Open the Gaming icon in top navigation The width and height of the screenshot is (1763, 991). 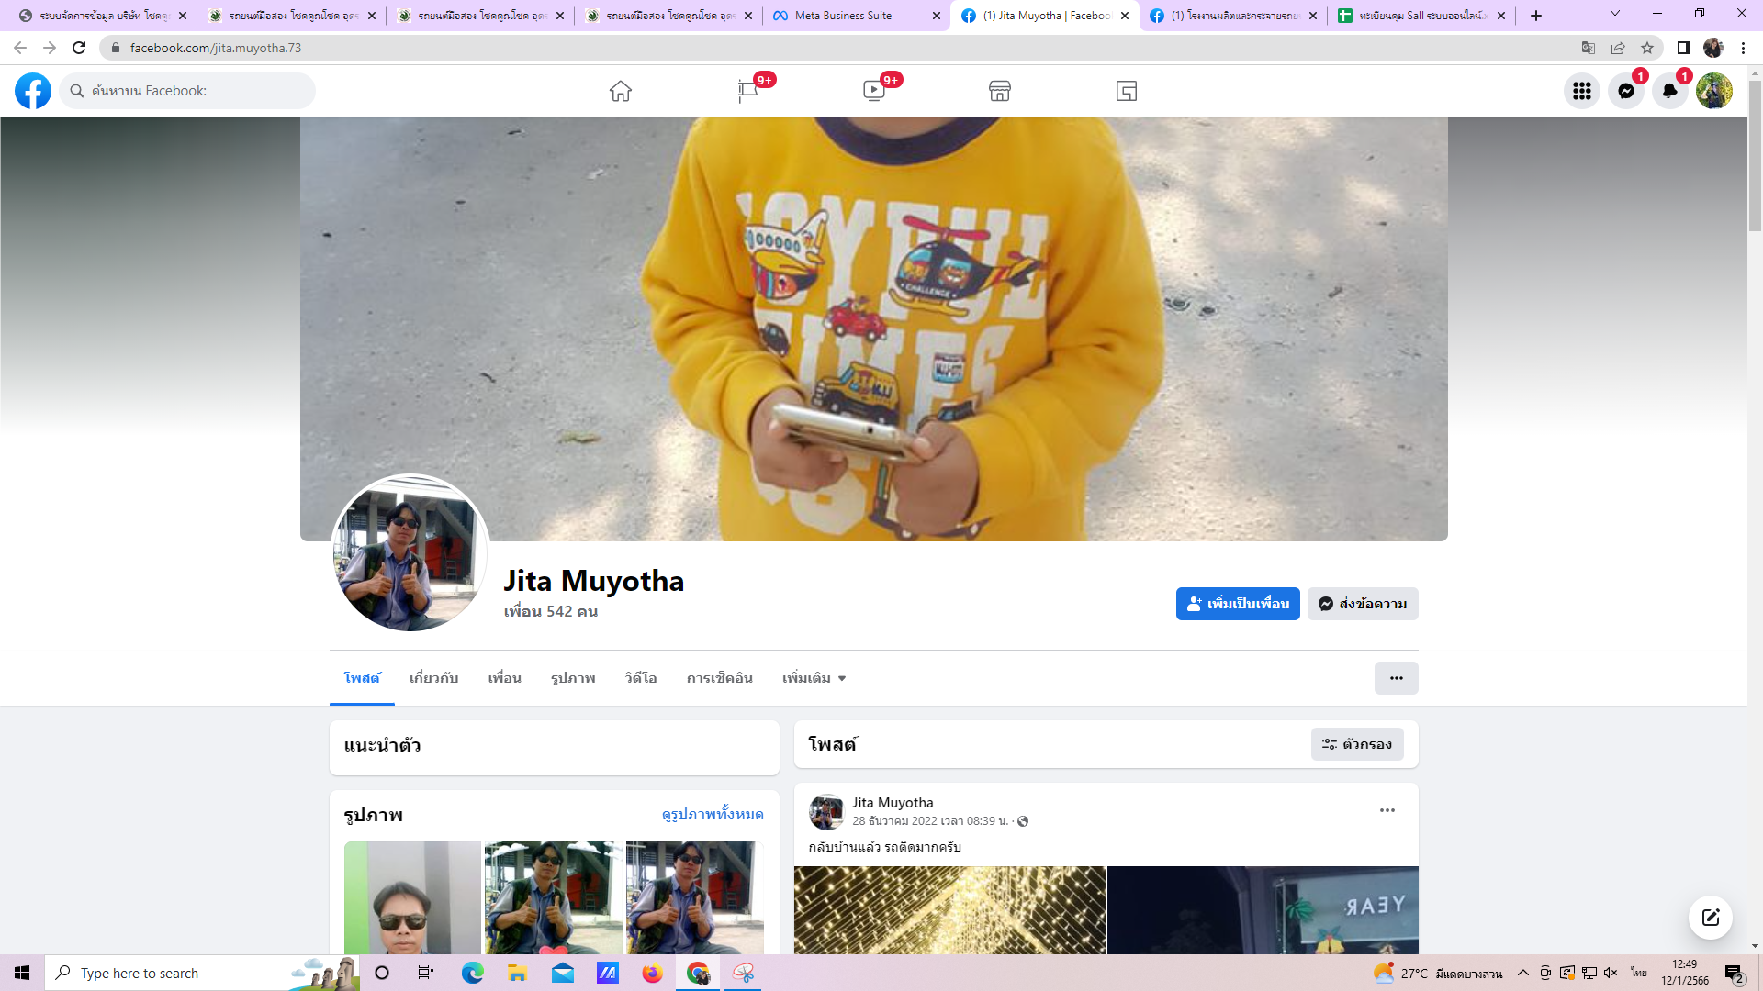click(1127, 91)
